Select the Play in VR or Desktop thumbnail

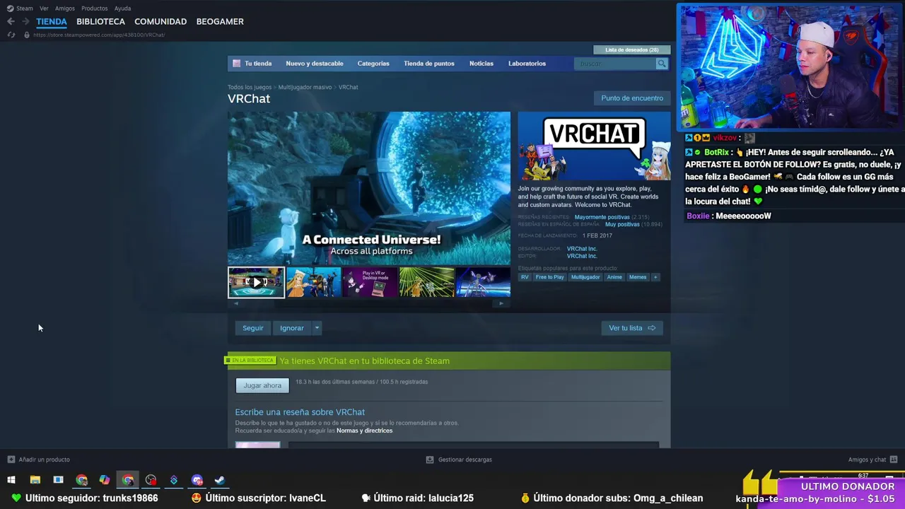[x=370, y=282]
